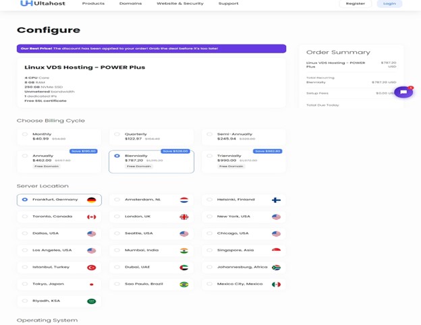Choose Tokyo, Japan radio button
This screenshot has width=421, height=325.
[25, 284]
